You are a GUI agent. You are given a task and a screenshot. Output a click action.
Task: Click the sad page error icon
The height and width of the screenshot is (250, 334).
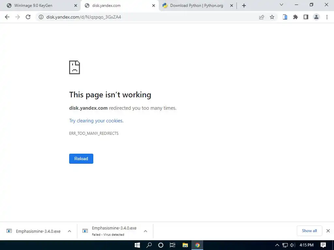tap(75, 67)
